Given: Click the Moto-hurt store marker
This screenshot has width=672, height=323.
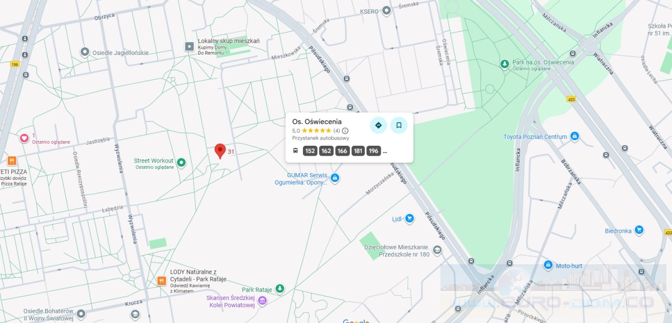Looking at the screenshot, I should coord(548,265).
